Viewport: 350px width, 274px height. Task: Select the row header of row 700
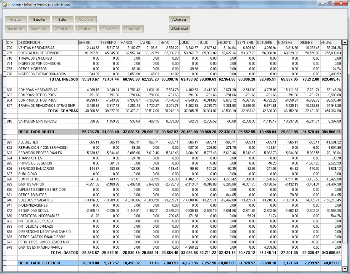coord(4,48)
